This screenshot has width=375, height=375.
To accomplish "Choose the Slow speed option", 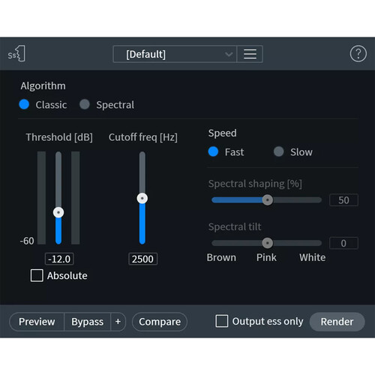I will pyautogui.click(x=279, y=151).
